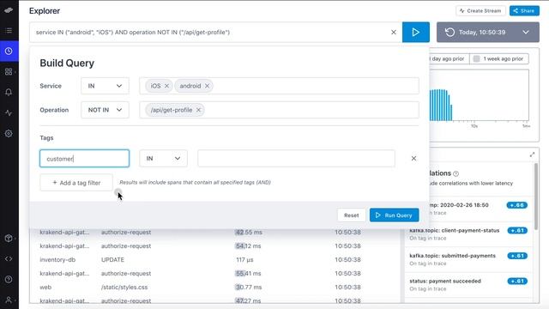The height and width of the screenshot is (309, 549).
Task: Open the help question mark icon in sidebar
Action: tap(9, 280)
